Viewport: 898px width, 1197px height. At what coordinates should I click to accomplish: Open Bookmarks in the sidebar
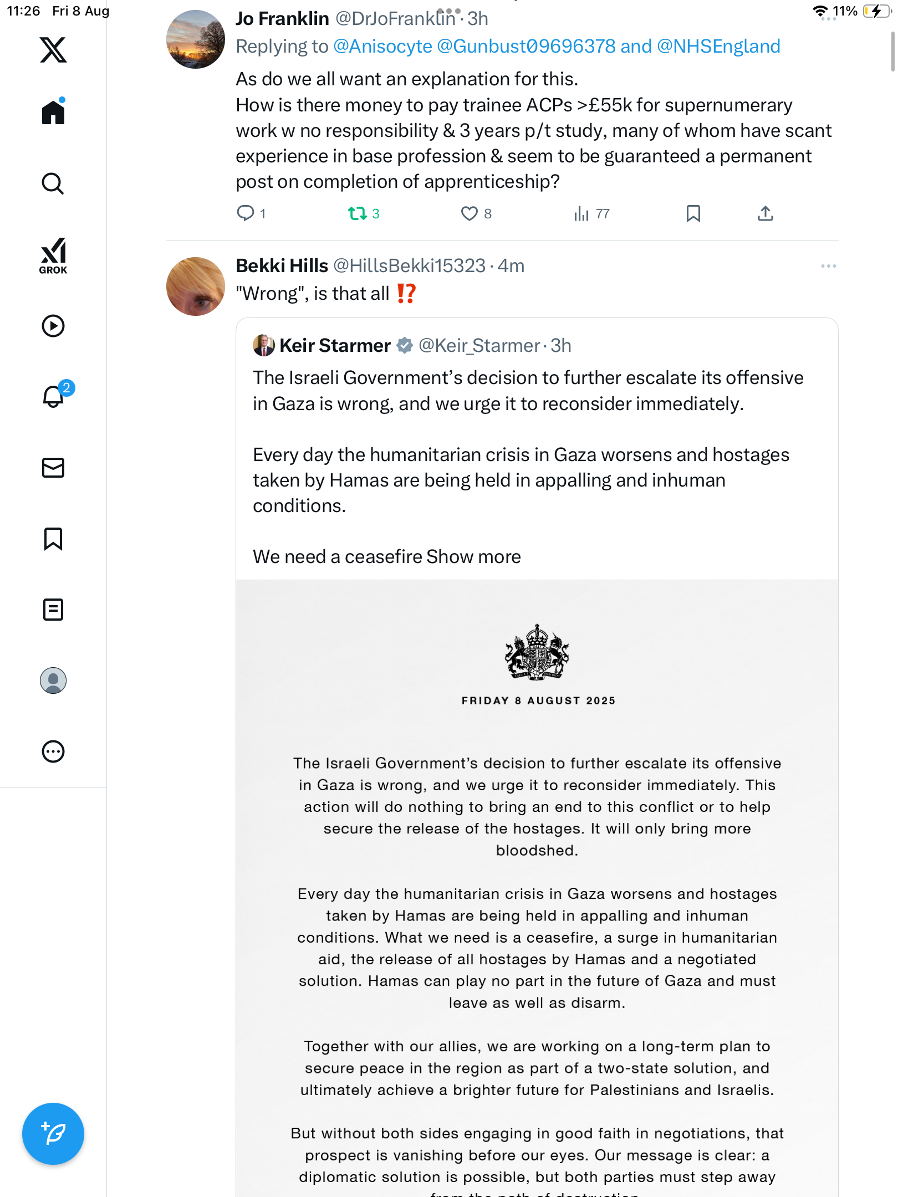53,539
